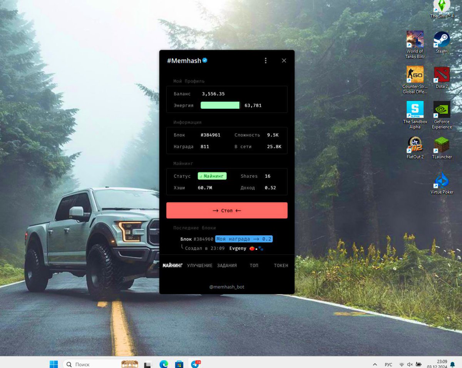Screen dimensions: 462x368
Task: Launch FlatOut 2 desktop shortcut
Action: point(415,148)
